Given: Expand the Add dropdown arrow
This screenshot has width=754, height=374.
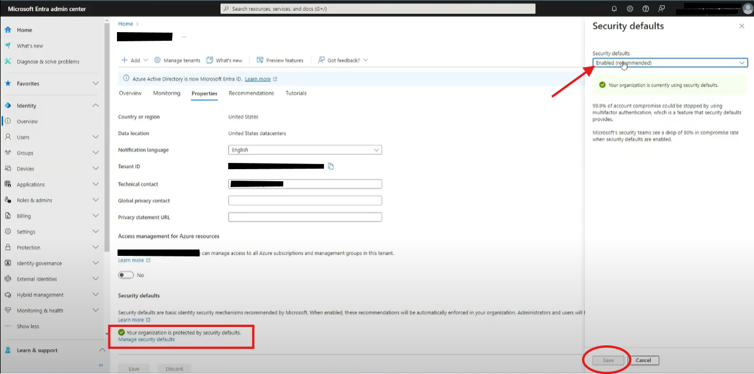Looking at the screenshot, I should point(145,60).
